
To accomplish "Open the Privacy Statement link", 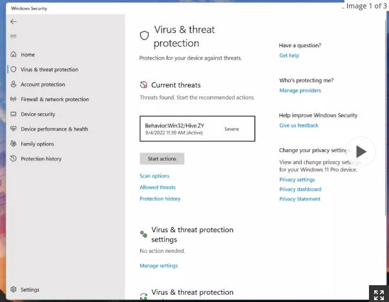I will coord(300,199).
